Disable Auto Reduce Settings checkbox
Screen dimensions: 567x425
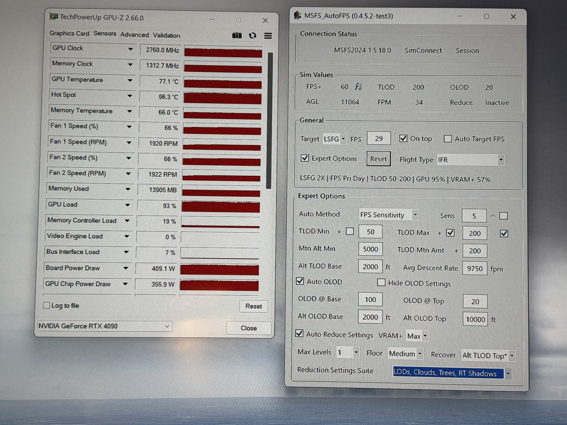click(299, 334)
